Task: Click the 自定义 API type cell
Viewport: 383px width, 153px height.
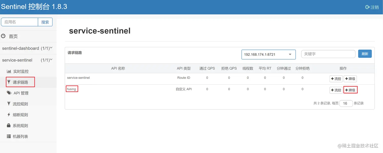Action: [184, 89]
